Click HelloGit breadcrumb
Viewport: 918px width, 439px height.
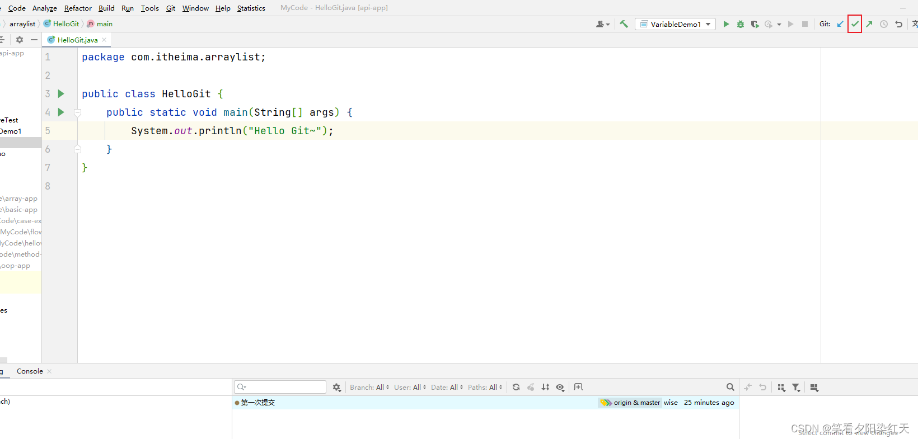click(x=62, y=23)
